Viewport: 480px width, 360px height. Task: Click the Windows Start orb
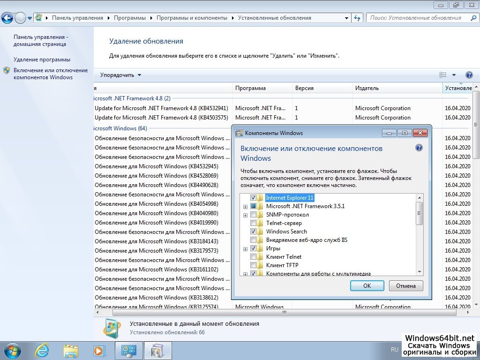point(12,350)
